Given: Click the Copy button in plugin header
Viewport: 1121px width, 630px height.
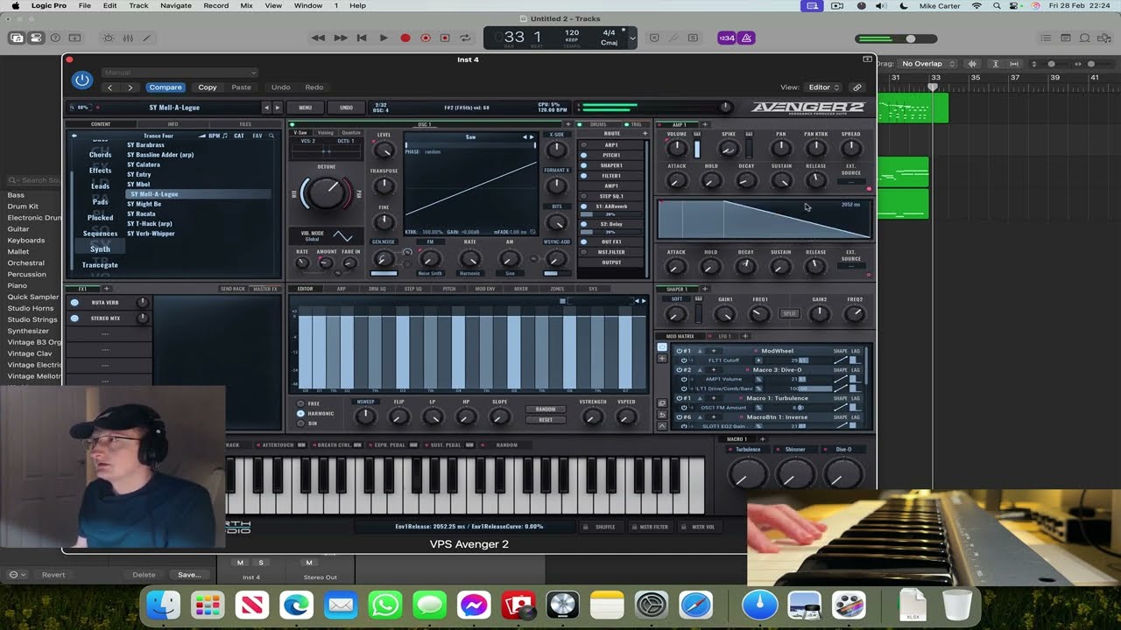Looking at the screenshot, I should tap(208, 87).
